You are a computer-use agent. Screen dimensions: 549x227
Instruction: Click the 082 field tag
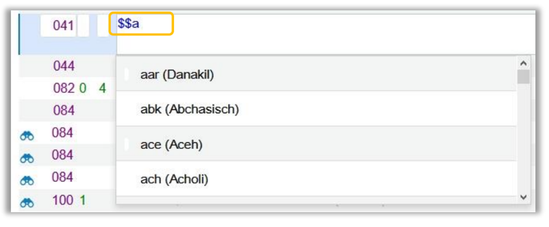click(63, 88)
